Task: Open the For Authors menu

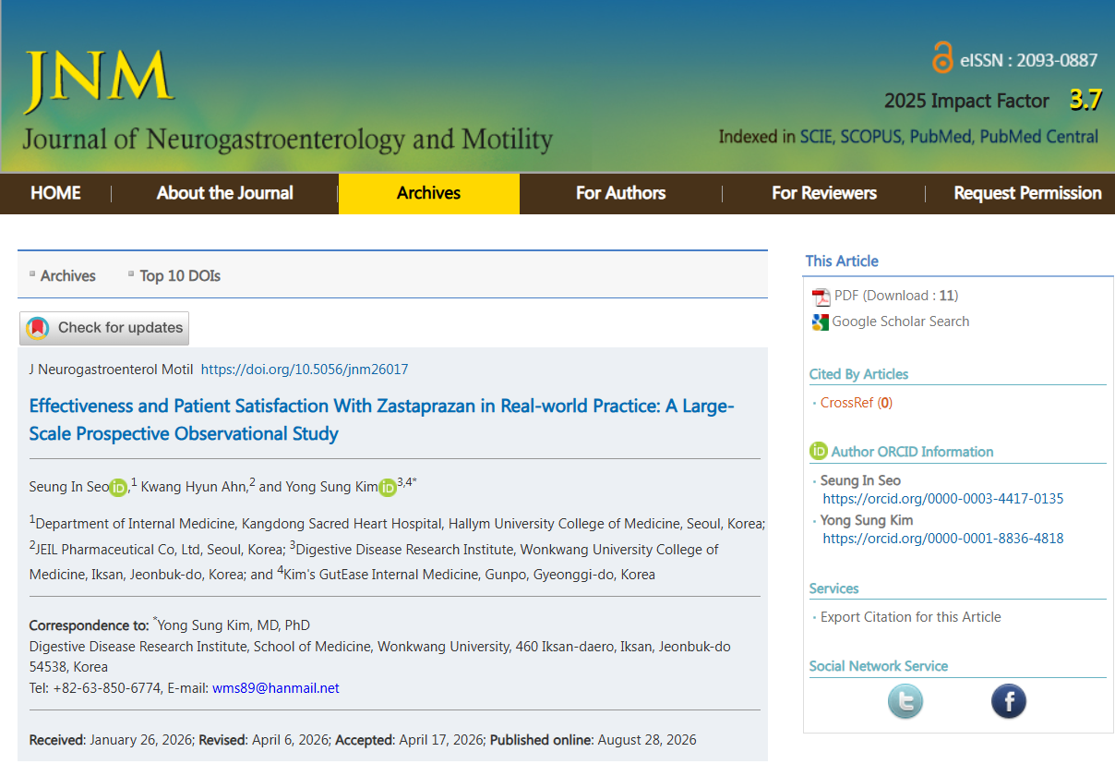Action: click(x=620, y=193)
